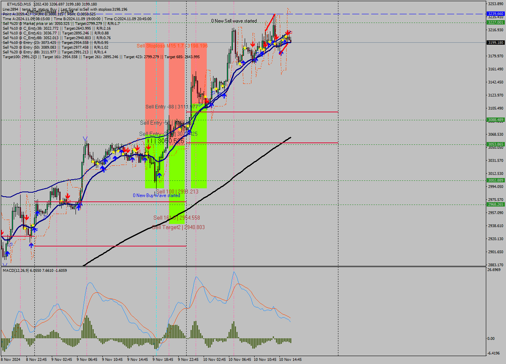Click the 3105.490 price axis value
The height and width of the screenshot is (364, 506).
tap(496, 108)
